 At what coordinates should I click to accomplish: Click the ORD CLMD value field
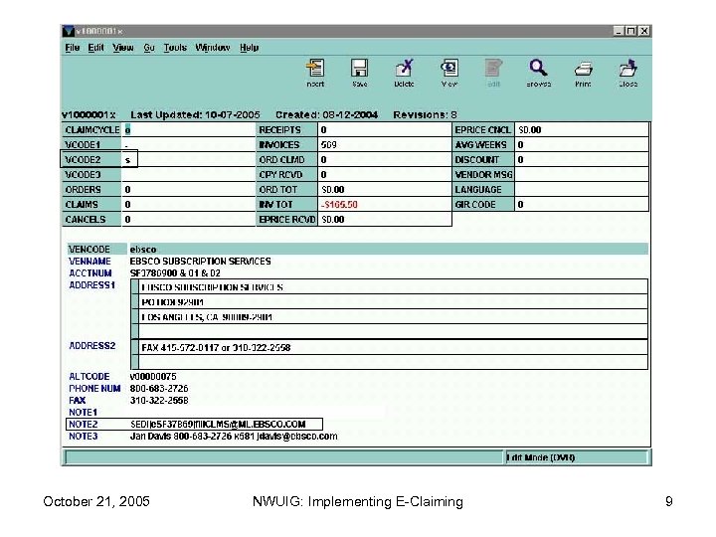(385, 160)
